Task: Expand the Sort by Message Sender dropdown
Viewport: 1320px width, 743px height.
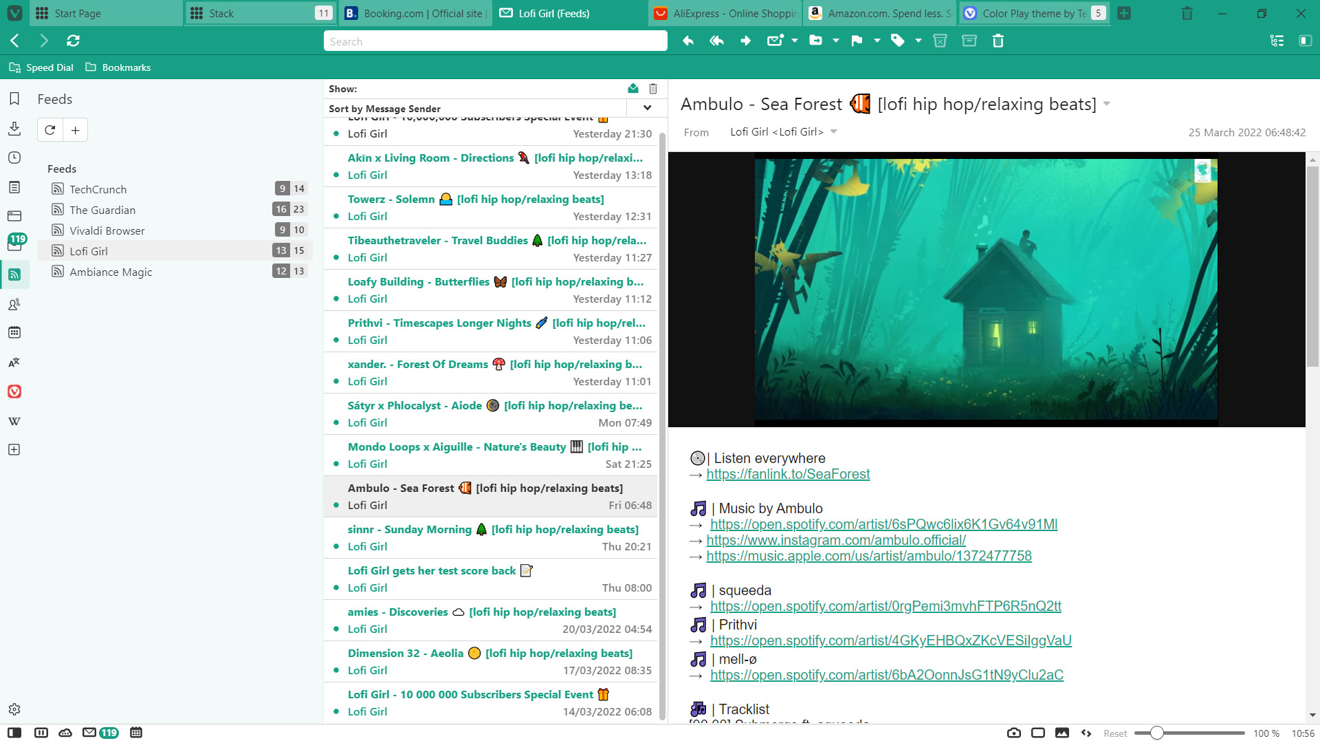Action: [x=646, y=108]
